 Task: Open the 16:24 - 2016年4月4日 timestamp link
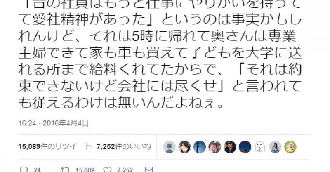tap(54, 123)
